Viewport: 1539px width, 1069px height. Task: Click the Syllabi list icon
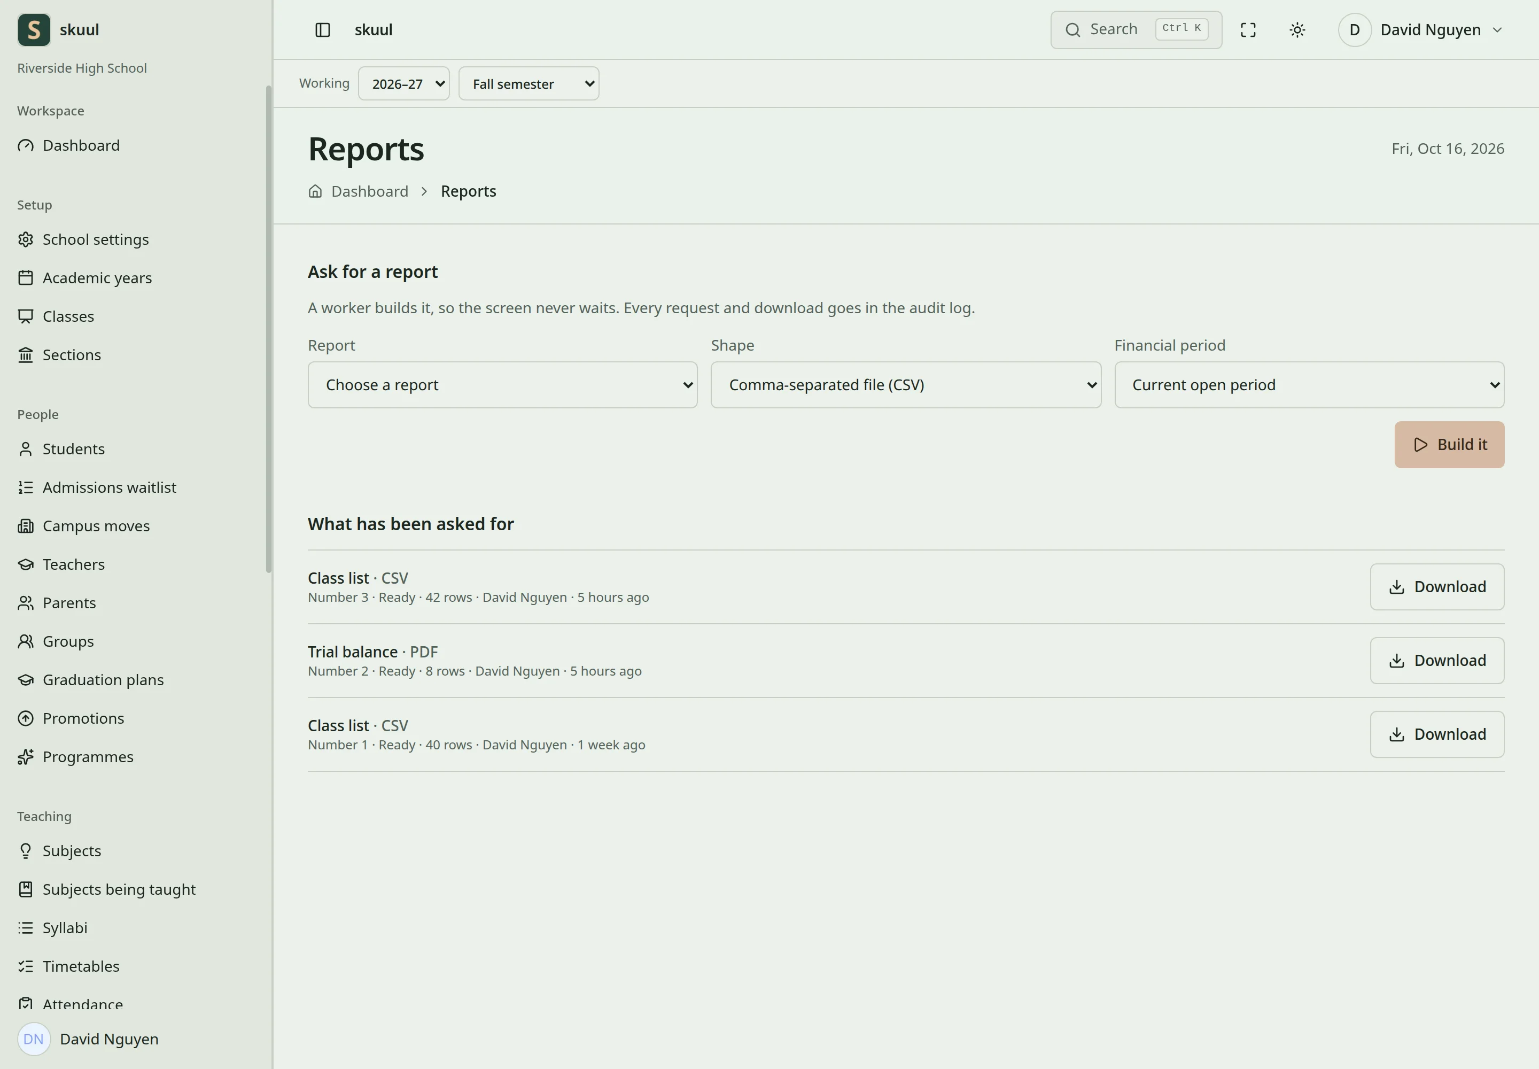(26, 928)
